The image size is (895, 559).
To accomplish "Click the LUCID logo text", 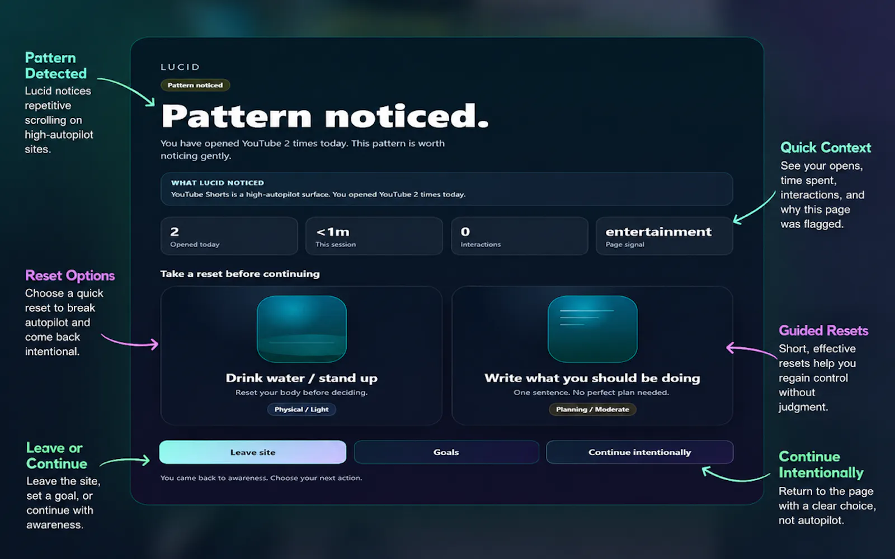I will pyautogui.click(x=180, y=67).
